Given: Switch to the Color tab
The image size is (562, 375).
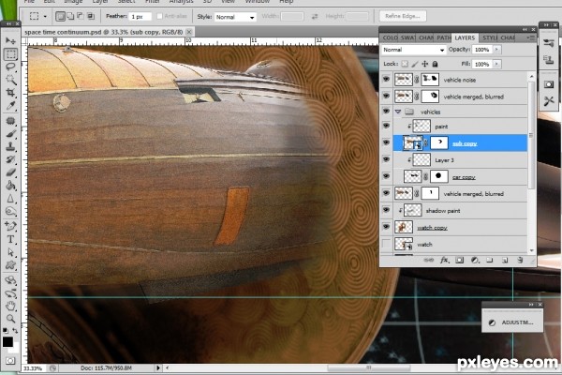Looking at the screenshot, I should click(390, 37).
